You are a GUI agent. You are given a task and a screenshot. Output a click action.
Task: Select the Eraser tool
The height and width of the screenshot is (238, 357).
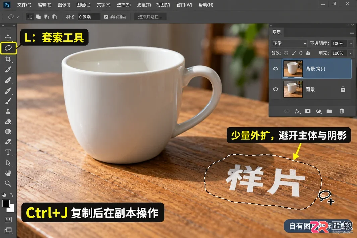(x=8, y=122)
